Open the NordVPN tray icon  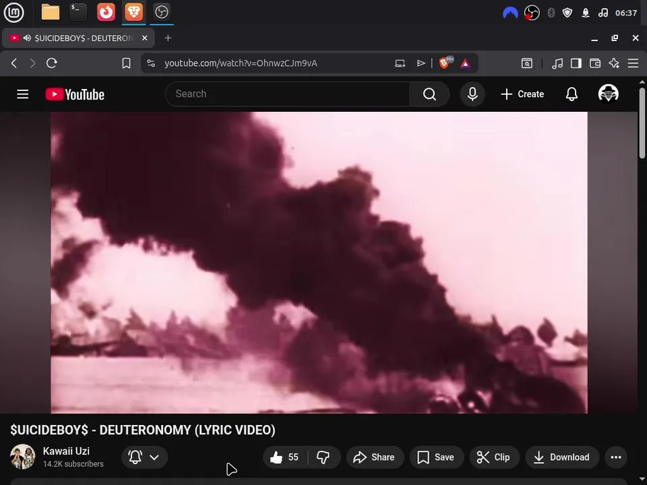pyautogui.click(x=510, y=13)
